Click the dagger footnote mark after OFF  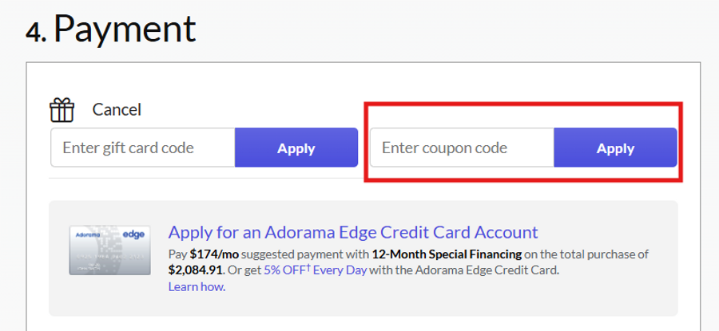point(309,268)
